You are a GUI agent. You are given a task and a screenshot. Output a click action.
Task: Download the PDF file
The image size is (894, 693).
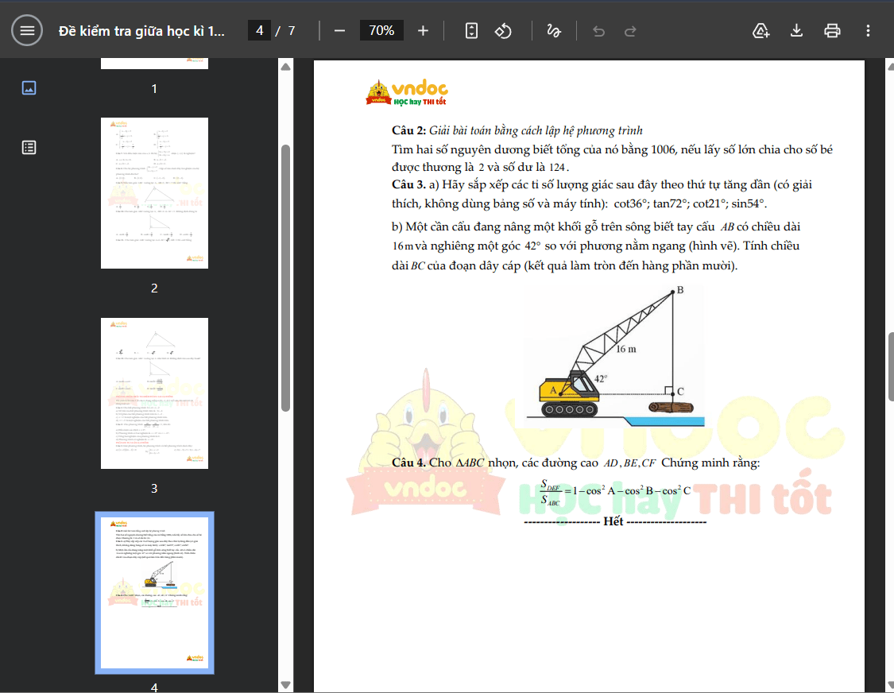(796, 30)
